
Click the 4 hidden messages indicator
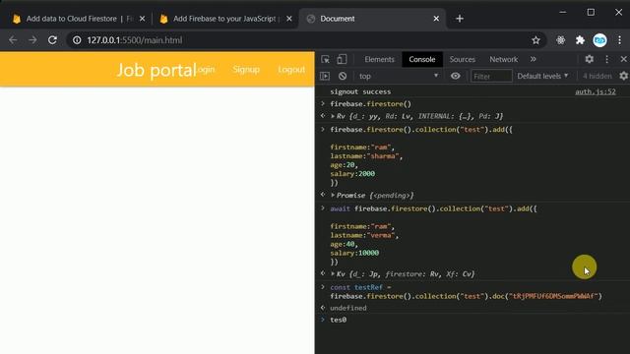pyautogui.click(x=598, y=76)
